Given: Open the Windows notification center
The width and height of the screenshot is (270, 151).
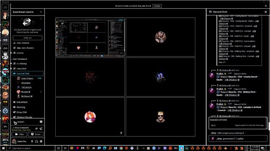Looking at the screenshot, I should [x=262, y=148].
